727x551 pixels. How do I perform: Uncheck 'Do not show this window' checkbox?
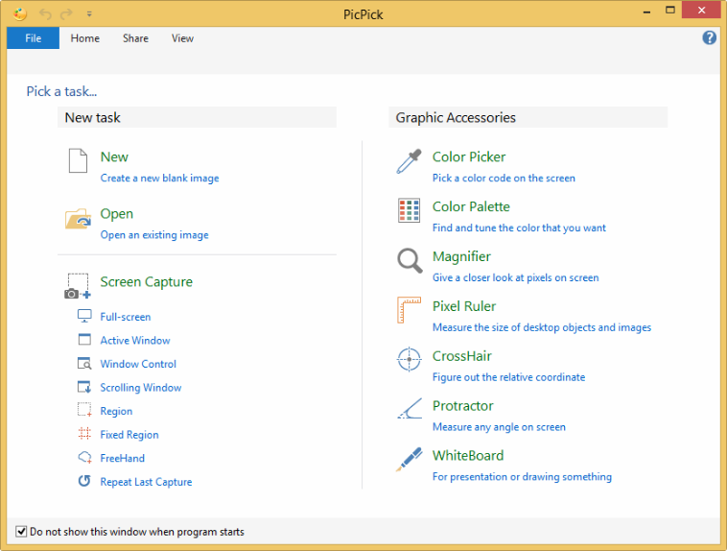click(21, 532)
